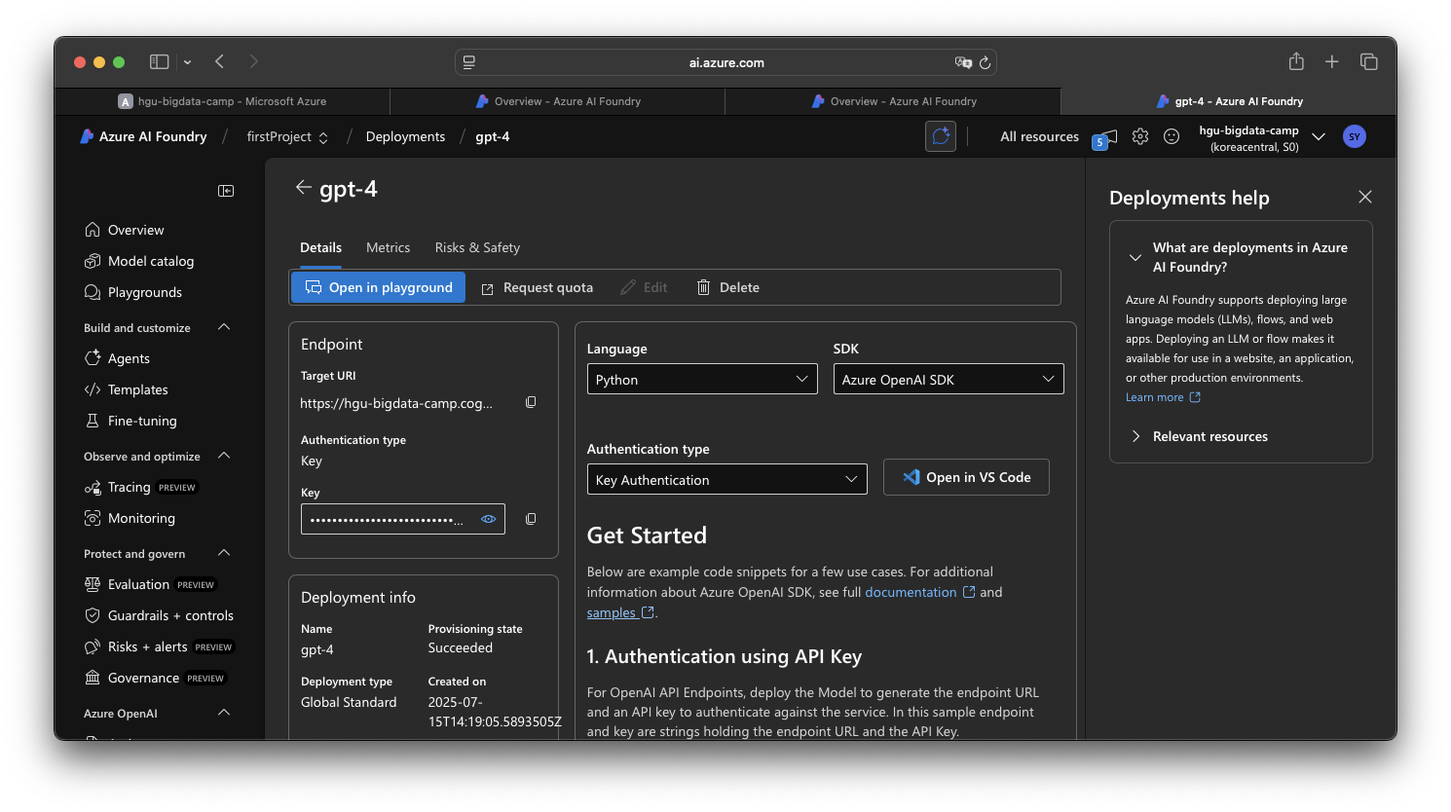Switch to the Details tab
Screen dimensions: 1451x812
(320, 247)
